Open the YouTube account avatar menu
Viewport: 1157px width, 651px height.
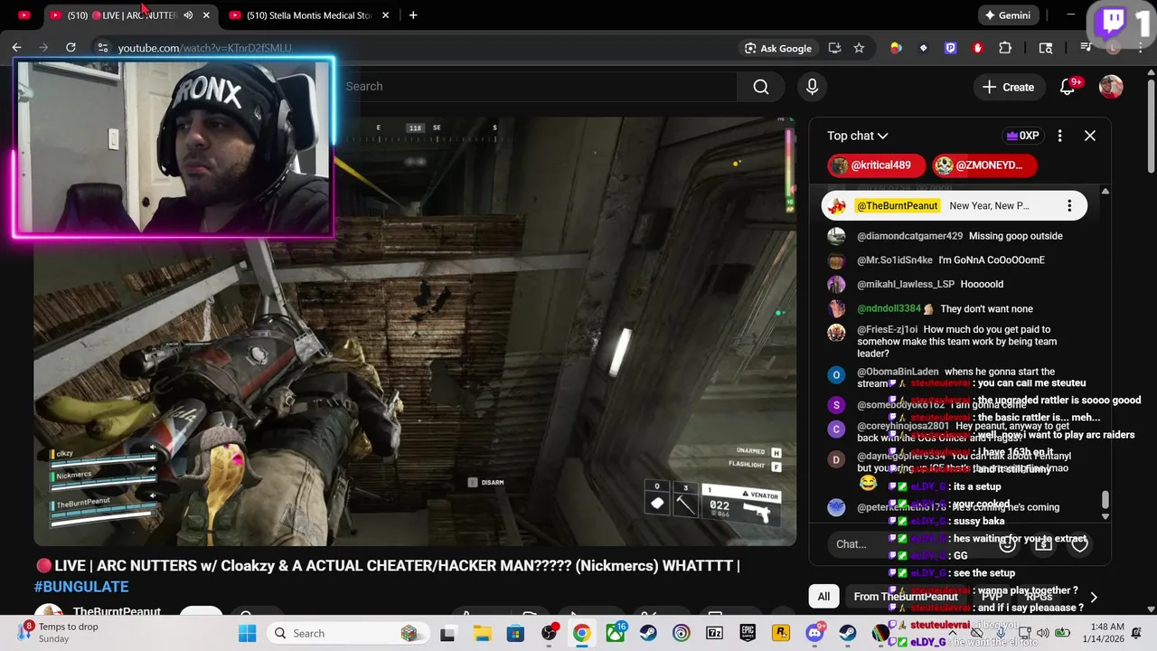pyautogui.click(x=1111, y=87)
